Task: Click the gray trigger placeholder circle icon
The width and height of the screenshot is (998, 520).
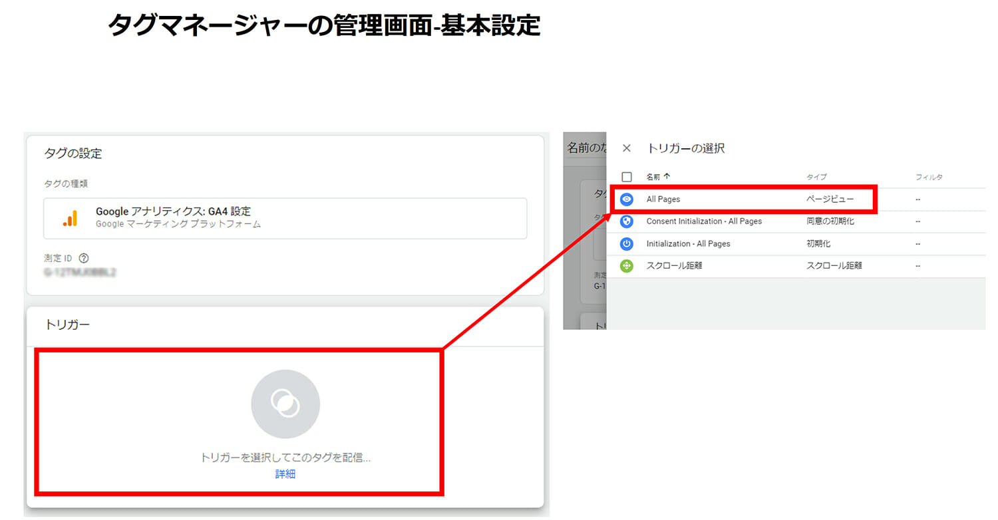Action: pyautogui.click(x=285, y=404)
